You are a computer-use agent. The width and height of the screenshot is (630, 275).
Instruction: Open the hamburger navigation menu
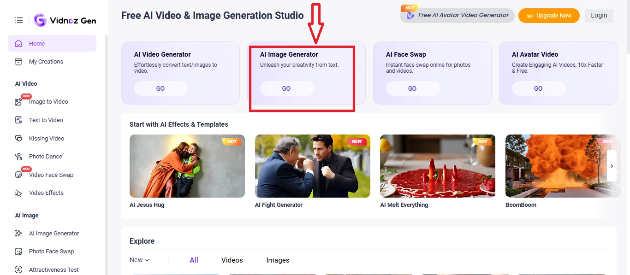pyautogui.click(x=18, y=20)
